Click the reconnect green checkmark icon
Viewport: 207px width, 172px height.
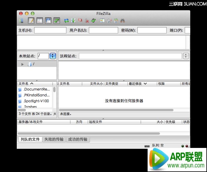(94, 21)
